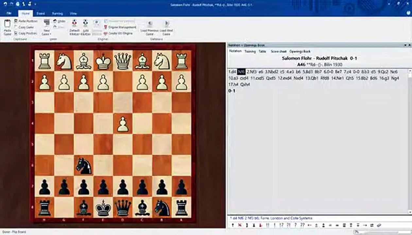
Task: Open the Table tab in the notation pane
Action: [x=262, y=51]
